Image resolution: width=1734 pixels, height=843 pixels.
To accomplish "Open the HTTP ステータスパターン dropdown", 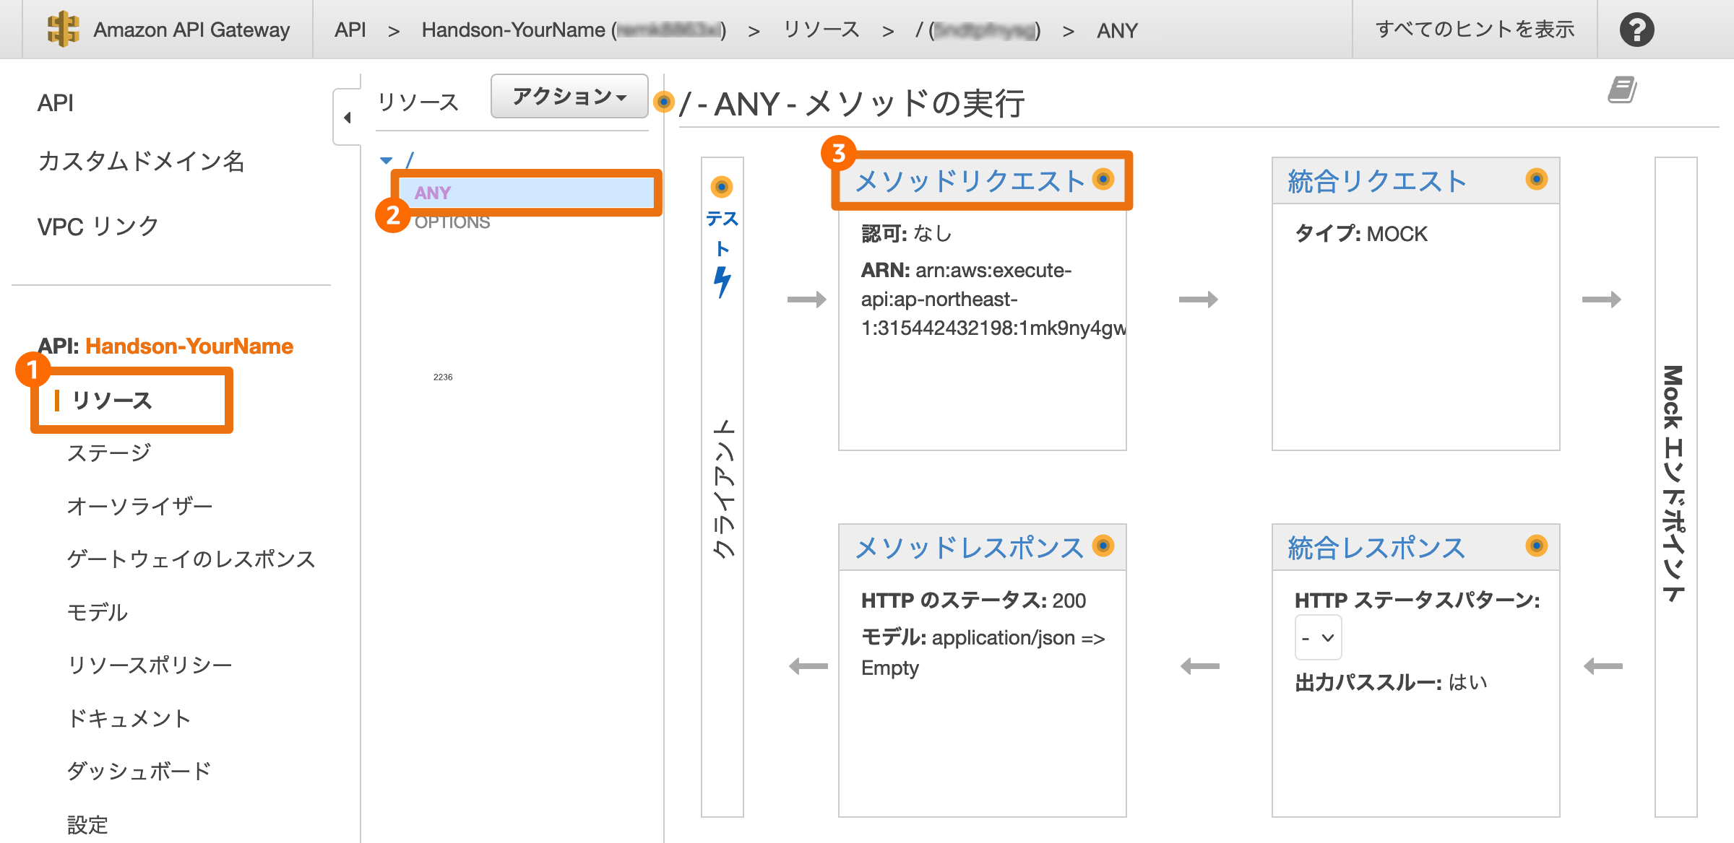I will tap(1318, 637).
